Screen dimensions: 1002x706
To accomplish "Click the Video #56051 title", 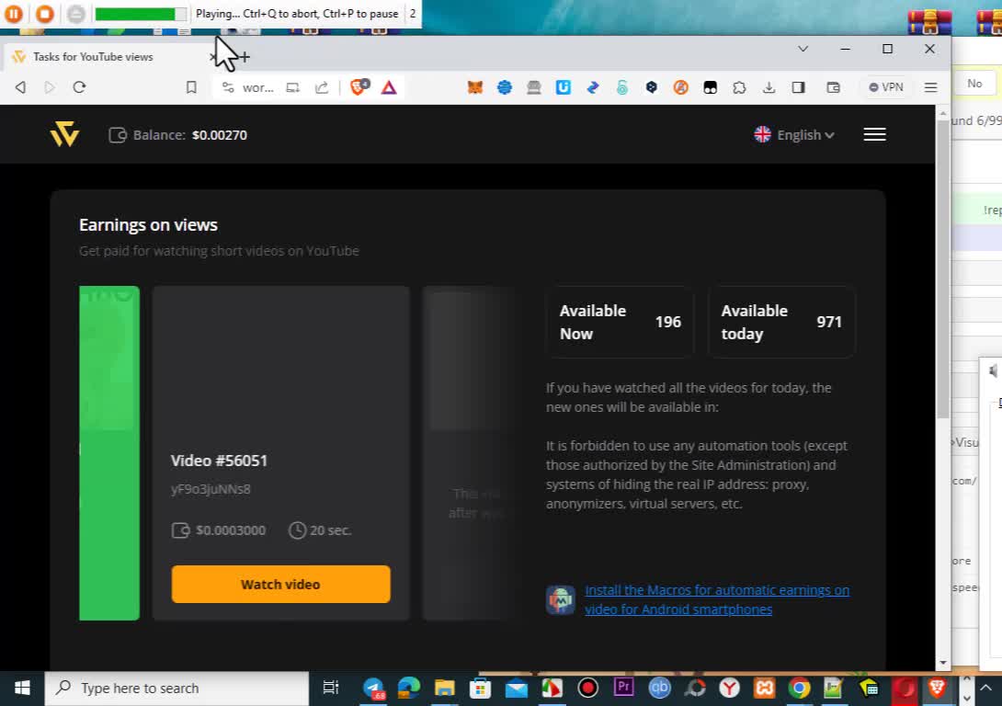I will pos(219,461).
